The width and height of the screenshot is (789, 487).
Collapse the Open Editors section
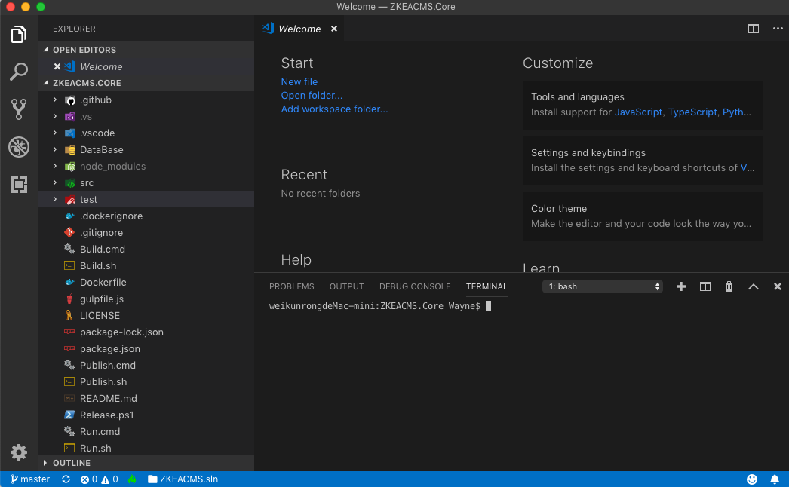146,50
